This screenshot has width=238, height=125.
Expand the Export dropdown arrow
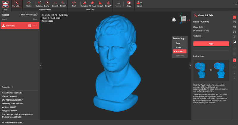click(x=141, y=3)
